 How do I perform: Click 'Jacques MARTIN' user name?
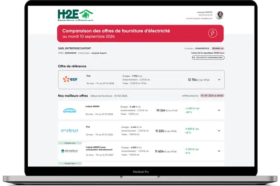pyautogui.click(x=204, y=12)
